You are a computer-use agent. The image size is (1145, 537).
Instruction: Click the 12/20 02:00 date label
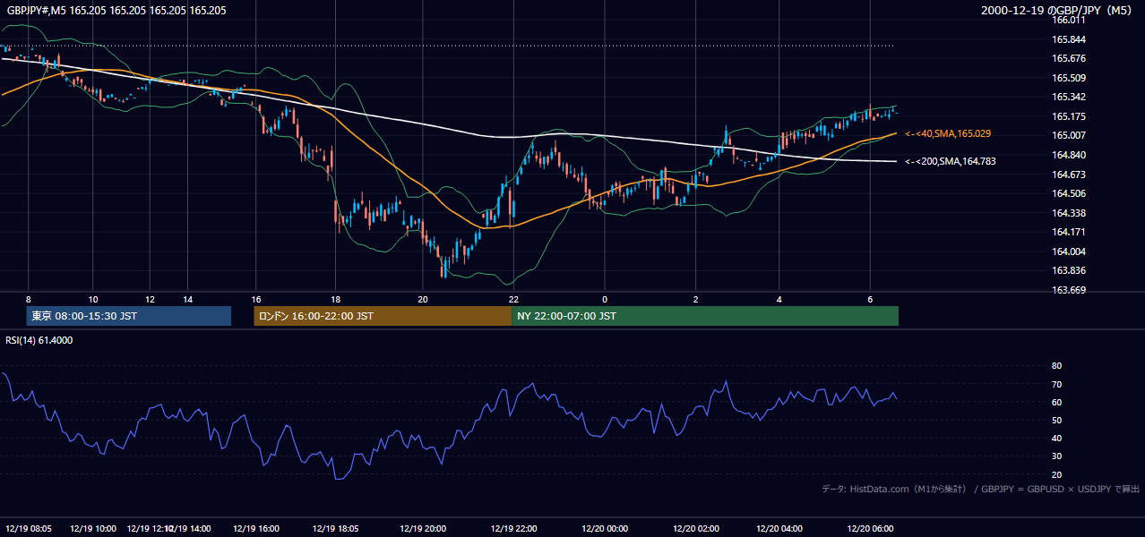click(x=696, y=529)
